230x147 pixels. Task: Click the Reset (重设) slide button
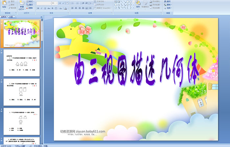[x=30, y=5]
